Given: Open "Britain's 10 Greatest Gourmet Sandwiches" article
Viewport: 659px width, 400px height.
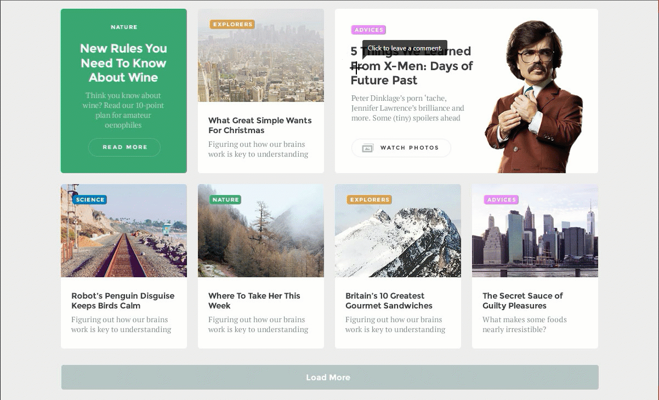Looking at the screenshot, I should point(389,301).
